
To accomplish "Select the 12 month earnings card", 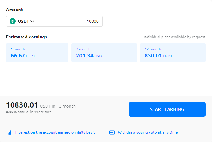I will tap(173, 53).
